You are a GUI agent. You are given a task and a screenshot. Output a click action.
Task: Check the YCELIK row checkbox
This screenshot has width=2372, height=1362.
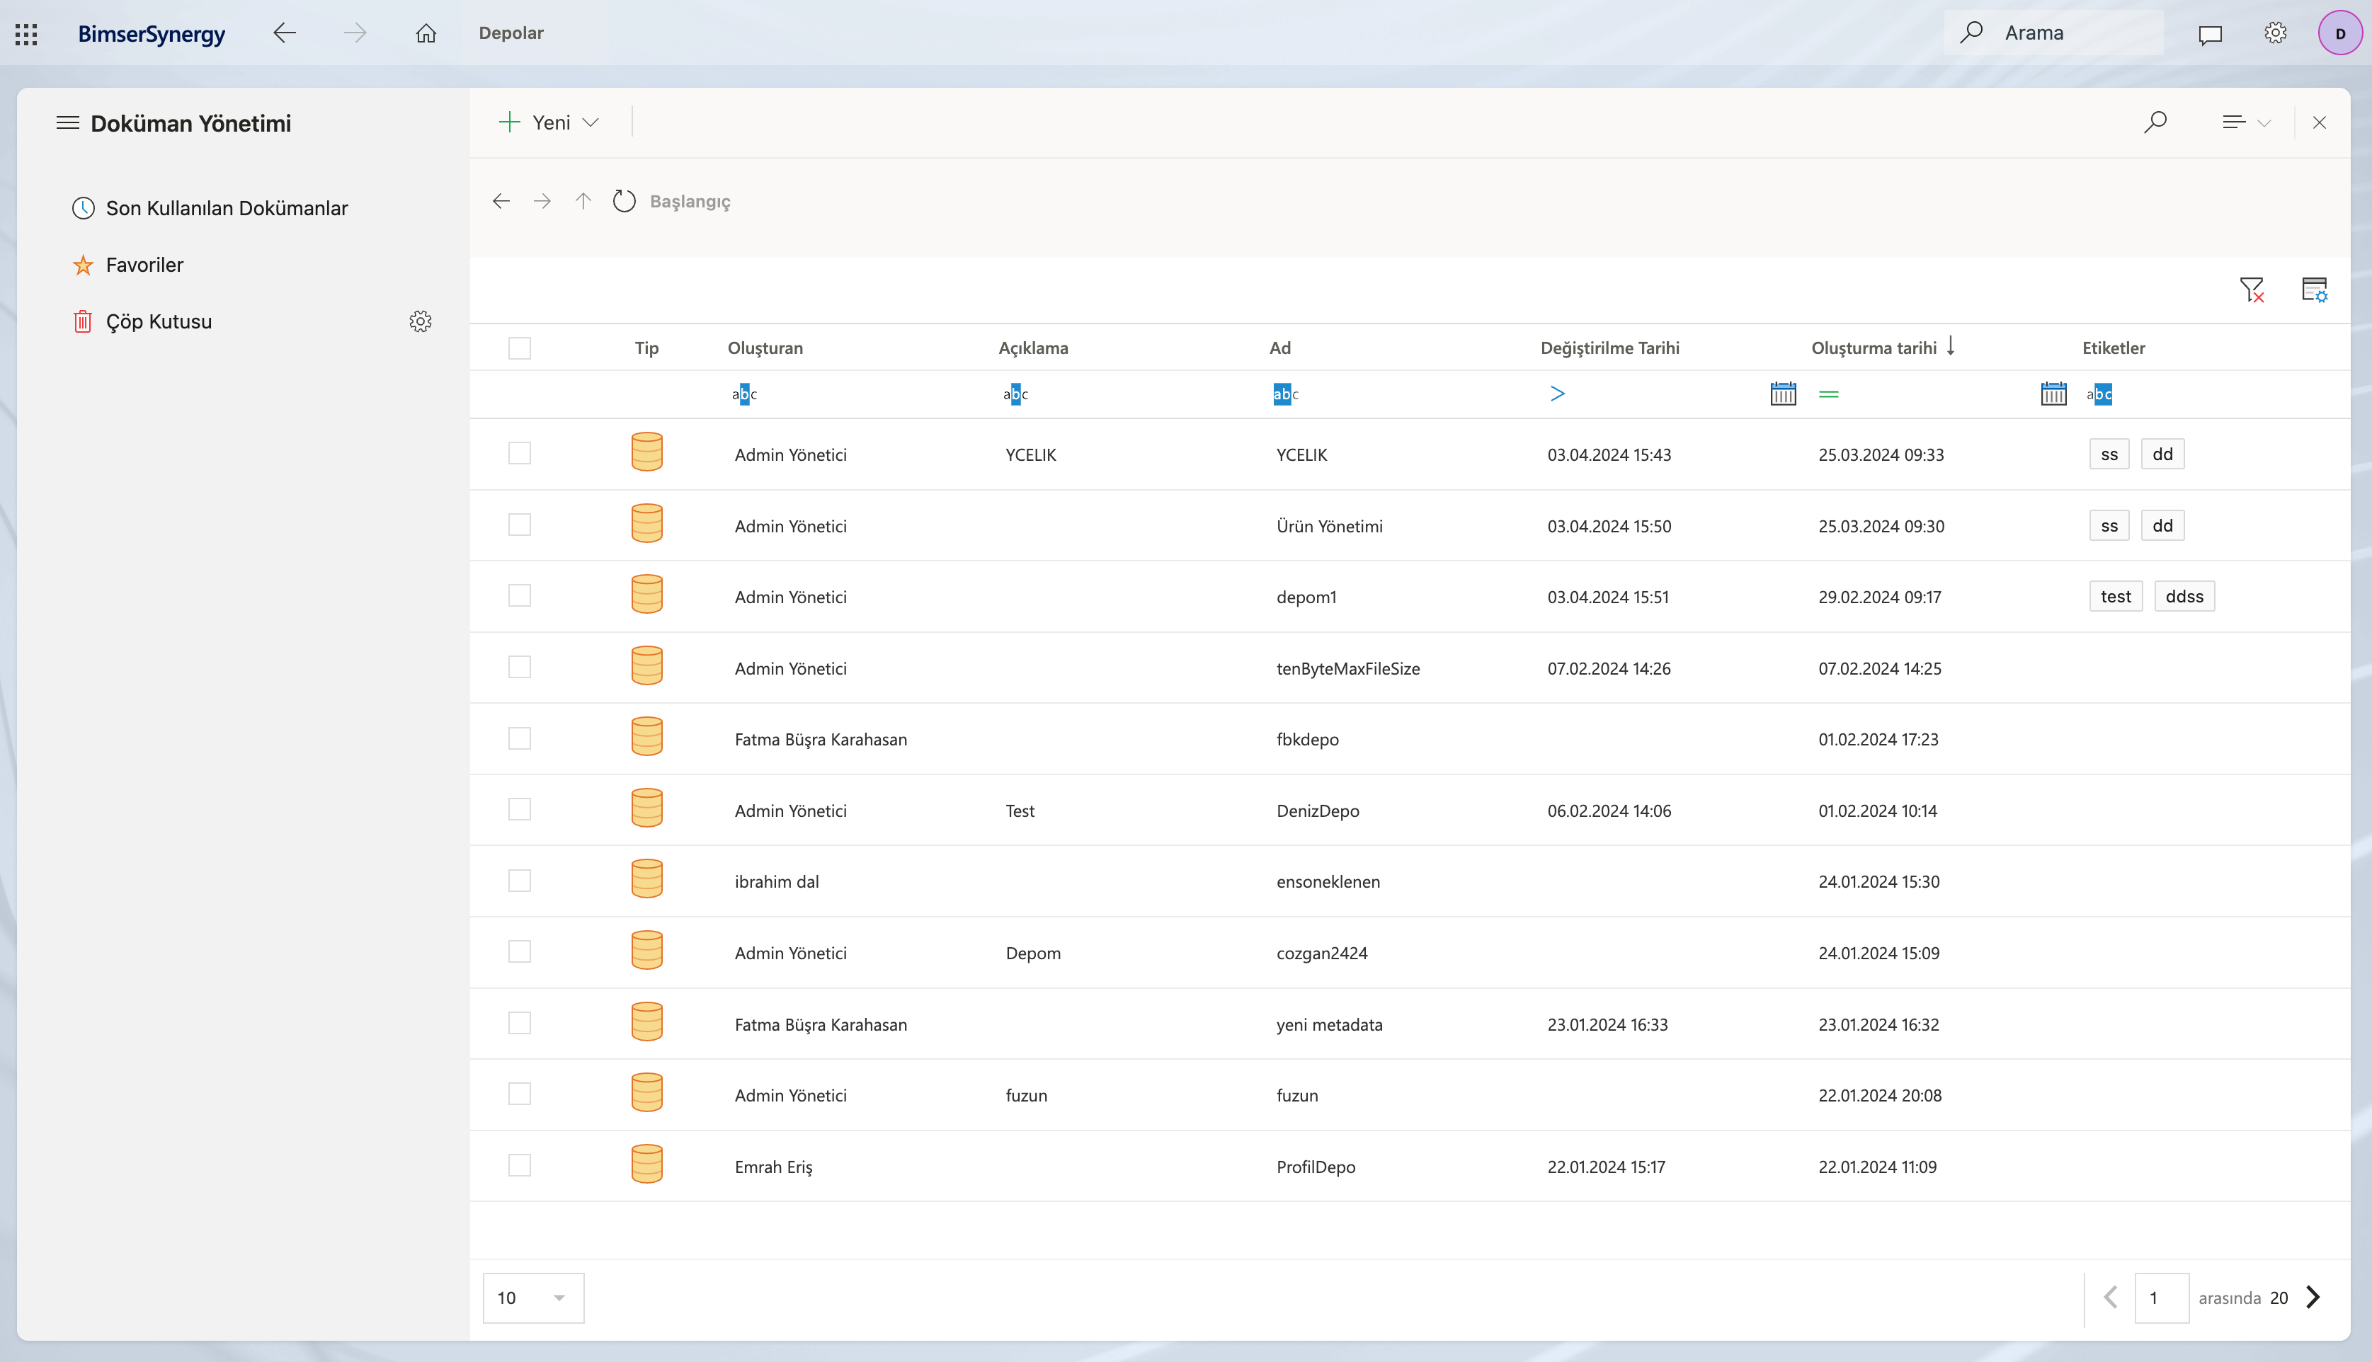pos(519,454)
